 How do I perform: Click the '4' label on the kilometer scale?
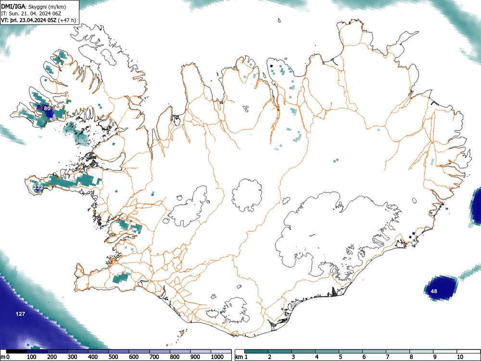316,357
